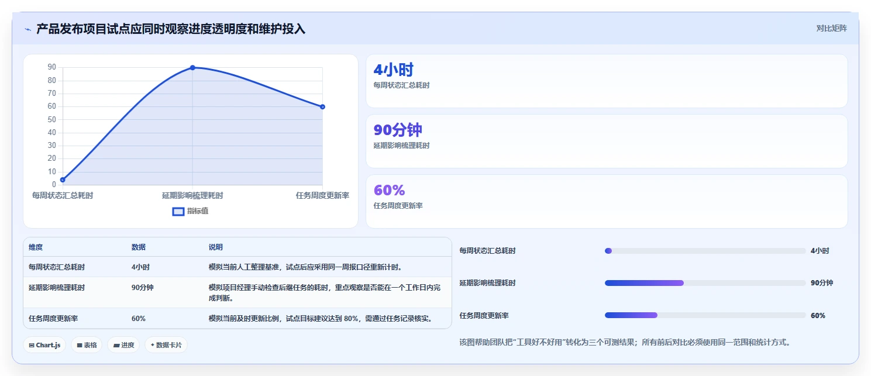871x376 pixels.
Task: Click the 指标值 legend color box
Action: pyautogui.click(x=178, y=211)
